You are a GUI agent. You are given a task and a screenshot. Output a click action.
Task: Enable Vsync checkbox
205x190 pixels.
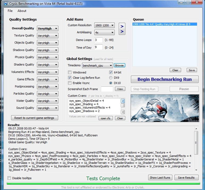coord(70,83)
